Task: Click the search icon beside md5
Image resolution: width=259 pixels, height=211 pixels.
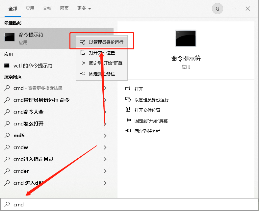Action: click(7, 135)
